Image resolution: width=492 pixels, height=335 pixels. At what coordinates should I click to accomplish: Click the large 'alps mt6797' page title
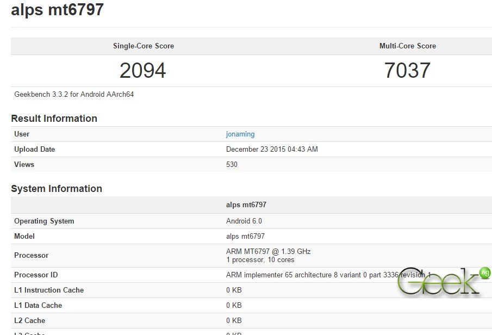(58, 9)
